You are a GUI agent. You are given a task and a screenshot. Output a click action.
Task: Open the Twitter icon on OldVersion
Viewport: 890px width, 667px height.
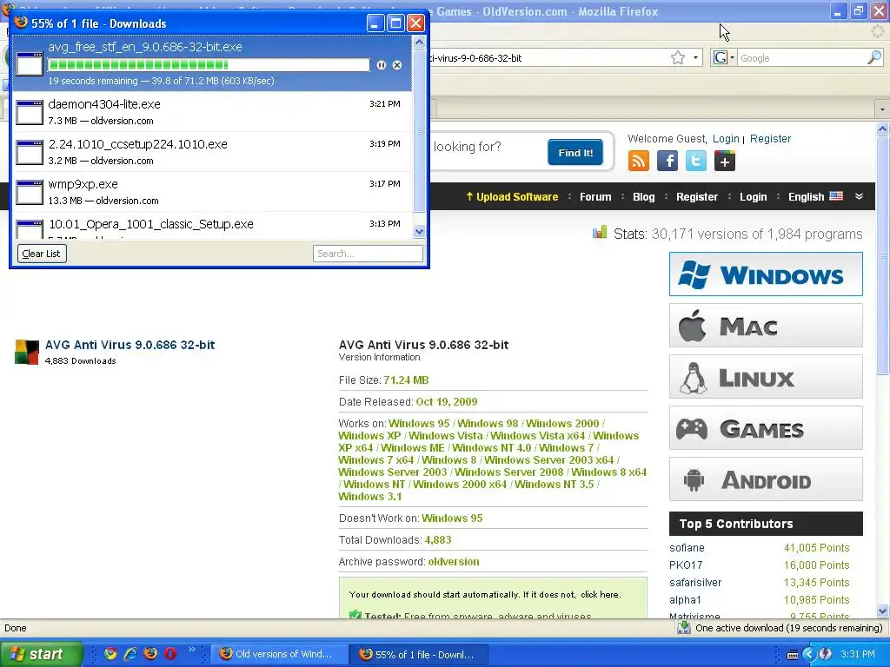point(696,161)
